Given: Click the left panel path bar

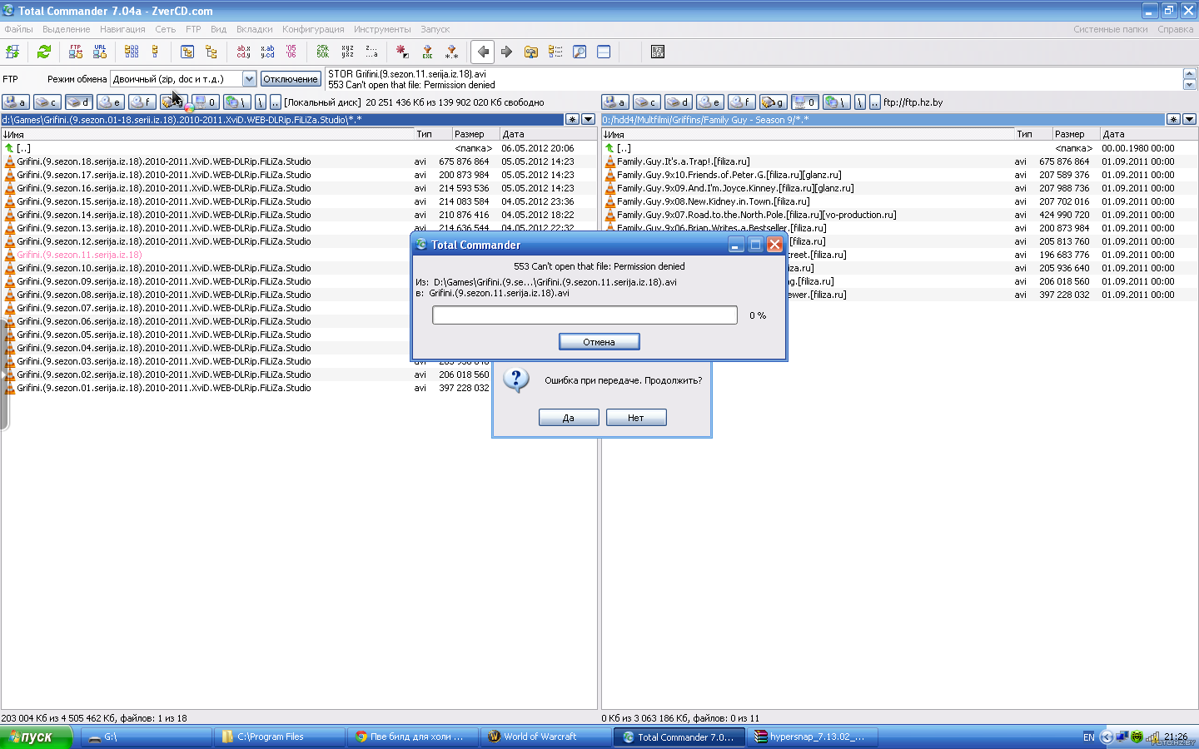Looking at the screenshot, I should (x=283, y=120).
